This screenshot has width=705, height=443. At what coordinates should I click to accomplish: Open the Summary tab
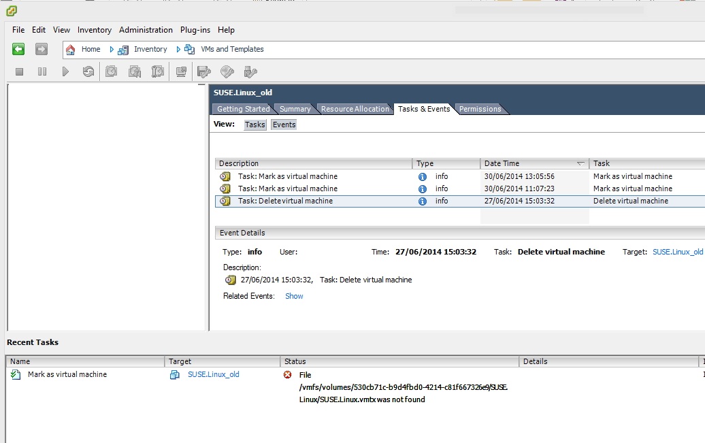coord(295,108)
